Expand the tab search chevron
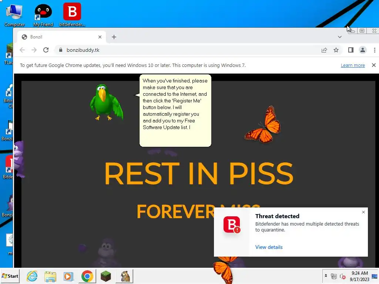The image size is (379, 284). [x=340, y=37]
